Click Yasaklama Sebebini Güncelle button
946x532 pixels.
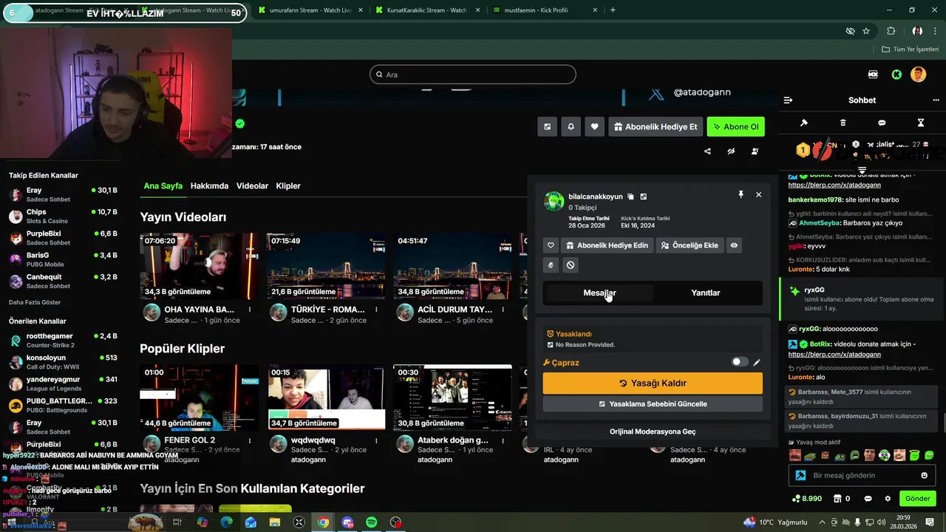[653, 404]
